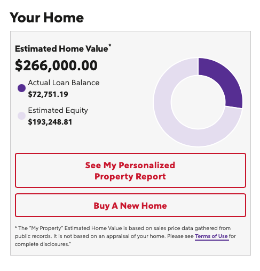
Task: Select the Actual Loan Balance label
Action: click(64, 83)
